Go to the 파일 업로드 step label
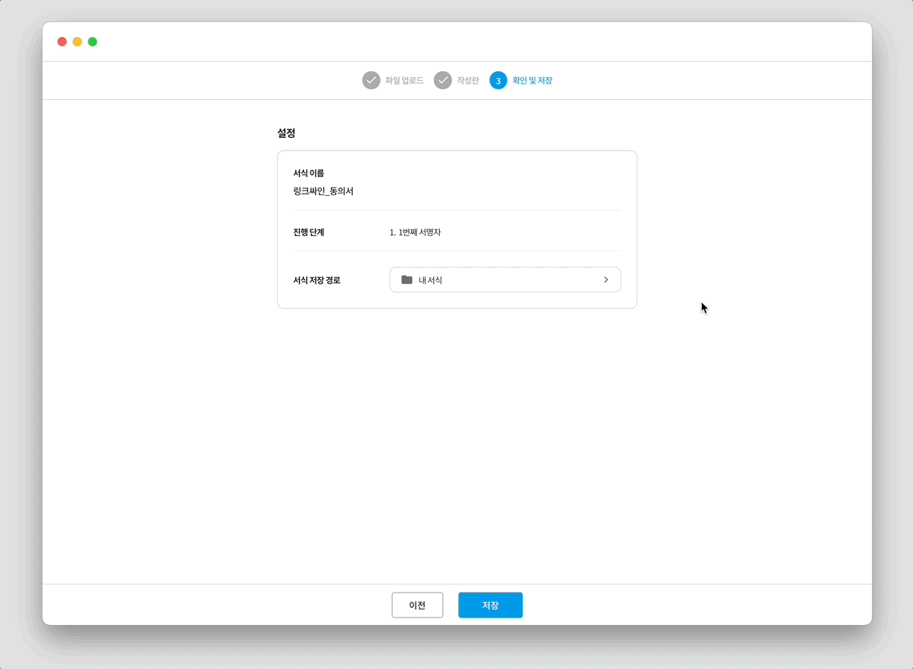 coord(404,80)
